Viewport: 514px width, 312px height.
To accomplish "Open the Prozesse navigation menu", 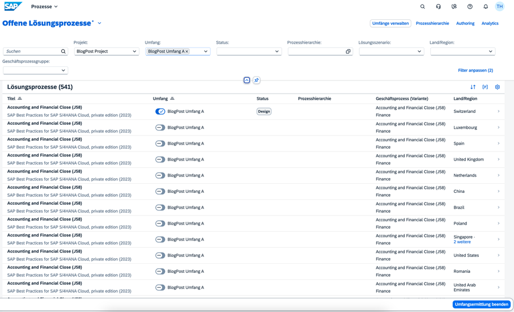I will pyautogui.click(x=45, y=7).
